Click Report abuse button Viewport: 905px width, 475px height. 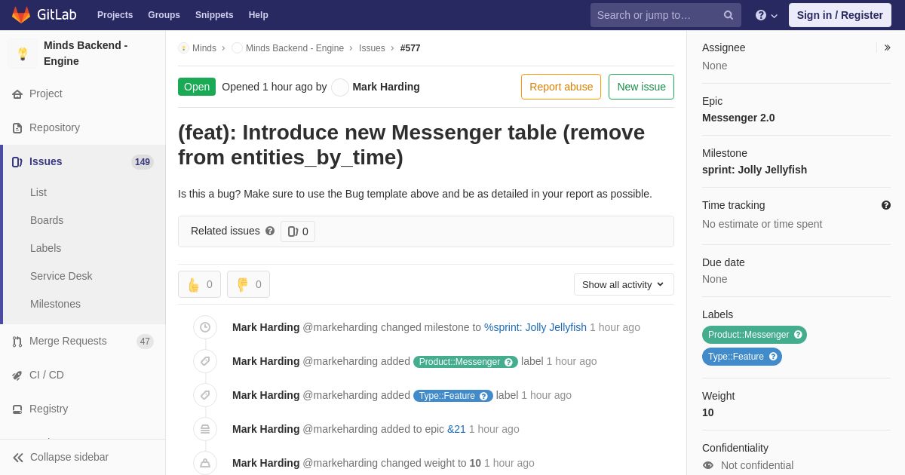[x=561, y=87]
